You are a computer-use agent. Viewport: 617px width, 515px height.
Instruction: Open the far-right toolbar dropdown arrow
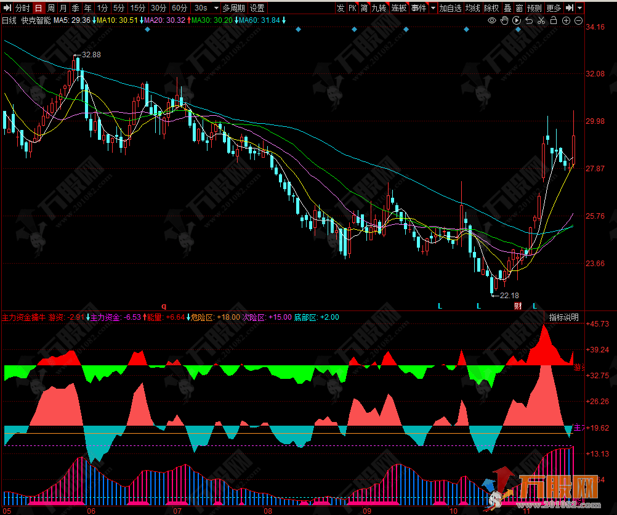tap(580, 8)
